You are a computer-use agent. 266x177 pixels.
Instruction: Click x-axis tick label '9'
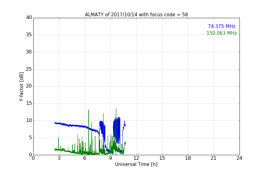point(111,158)
